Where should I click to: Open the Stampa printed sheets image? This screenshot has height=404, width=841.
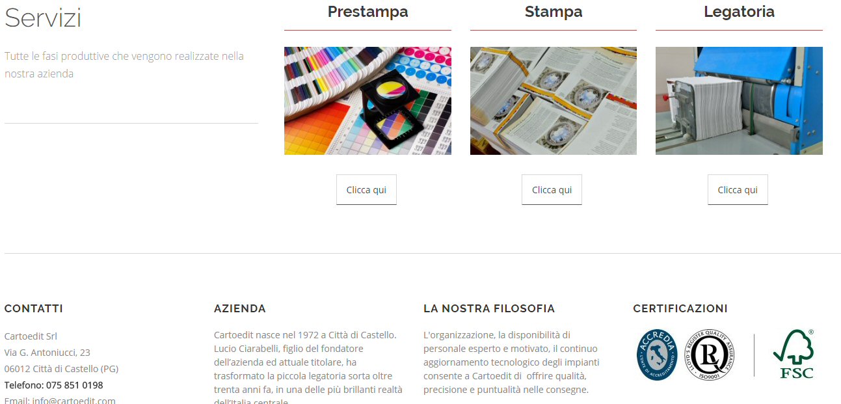point(554,101)
